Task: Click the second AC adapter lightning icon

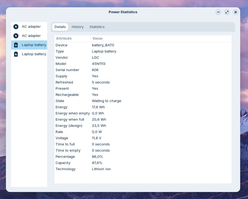Action: pyautogui.click(x=16, y=36)
